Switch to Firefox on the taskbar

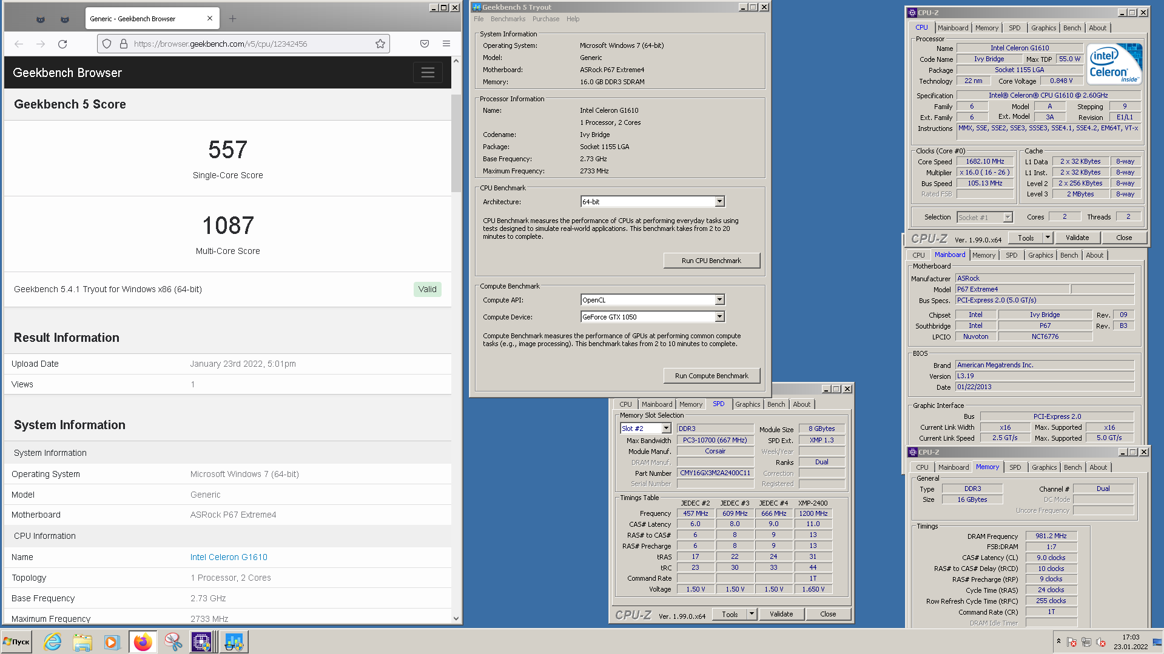143,642
